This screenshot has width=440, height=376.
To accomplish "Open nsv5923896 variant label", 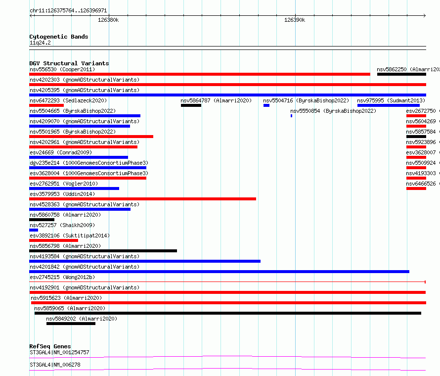I will pyautogui.click(x=421, y=142).
